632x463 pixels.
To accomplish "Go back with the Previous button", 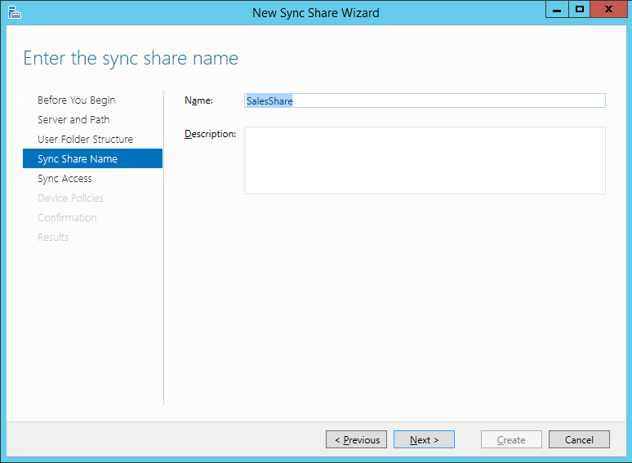I will [357, 440].
